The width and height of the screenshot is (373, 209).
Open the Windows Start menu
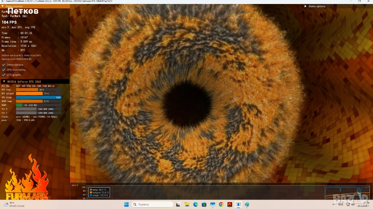click(126, 205)
